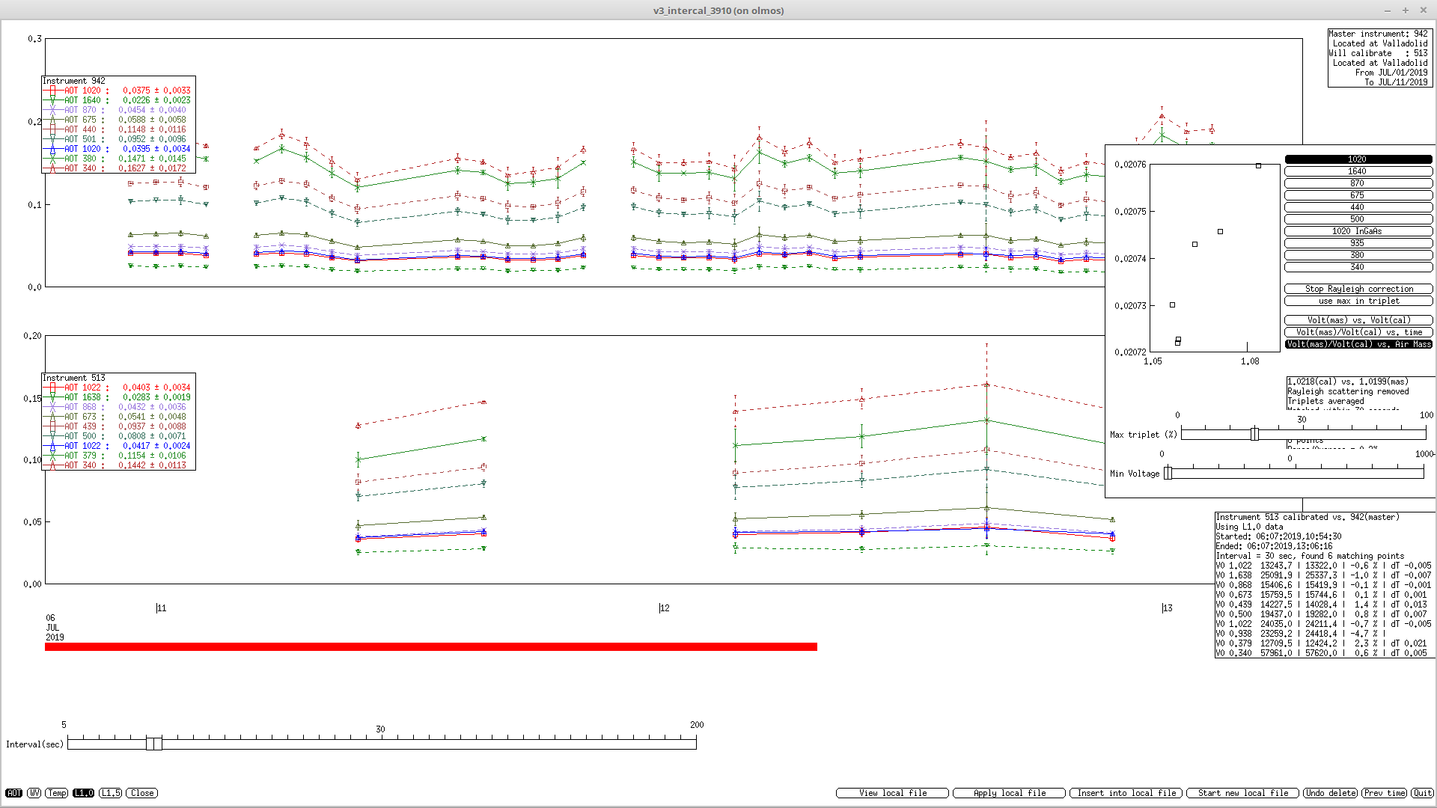Choose Volt(mas) vs. Volt(cal) plot mode
The width and height of the screenshot is (1437, 808).
(1358, 320)
